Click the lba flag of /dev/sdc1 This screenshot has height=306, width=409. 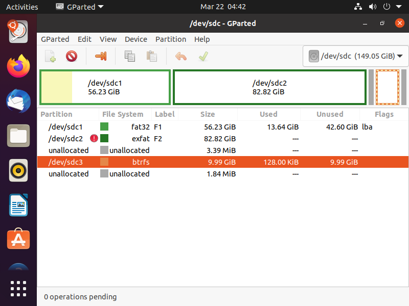(x=367, y=127)
